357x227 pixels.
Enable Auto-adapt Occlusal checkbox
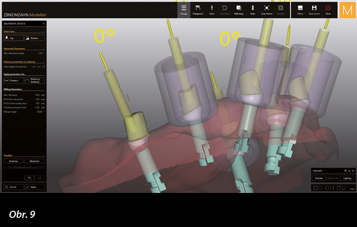[44, 67]
